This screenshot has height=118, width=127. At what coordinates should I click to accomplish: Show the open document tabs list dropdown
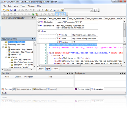coord(122,18)
